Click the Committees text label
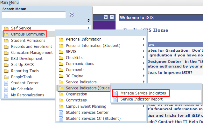The image size is (203, 123). click(76, 100)
